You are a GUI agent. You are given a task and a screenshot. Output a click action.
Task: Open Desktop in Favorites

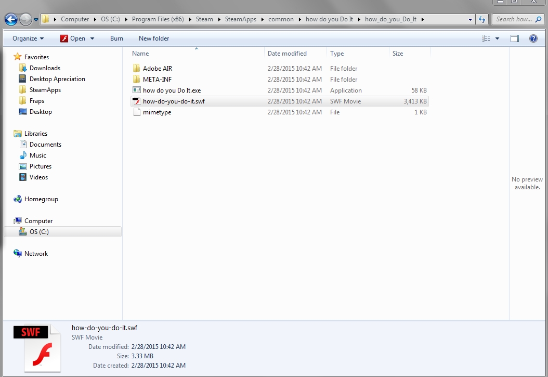(x=41, y=111)
